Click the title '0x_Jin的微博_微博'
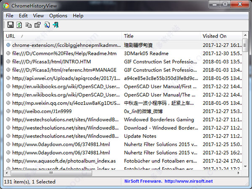Viewport: 252px width, 189px height. (143, 111)
